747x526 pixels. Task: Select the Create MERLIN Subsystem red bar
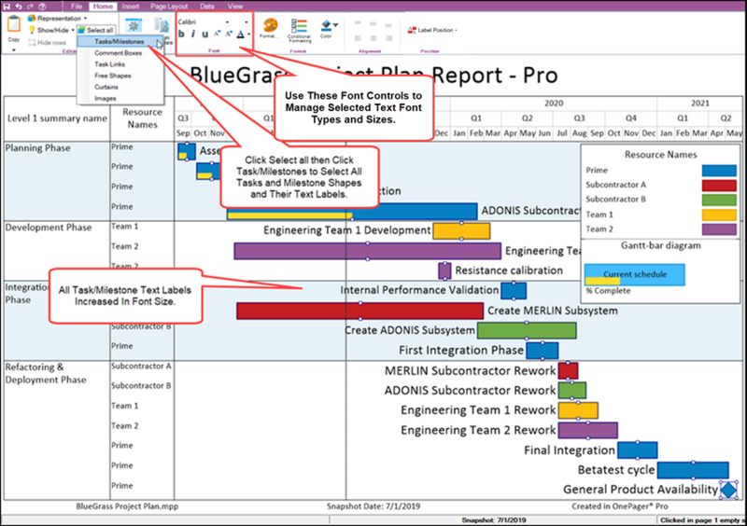coord(359,311)
